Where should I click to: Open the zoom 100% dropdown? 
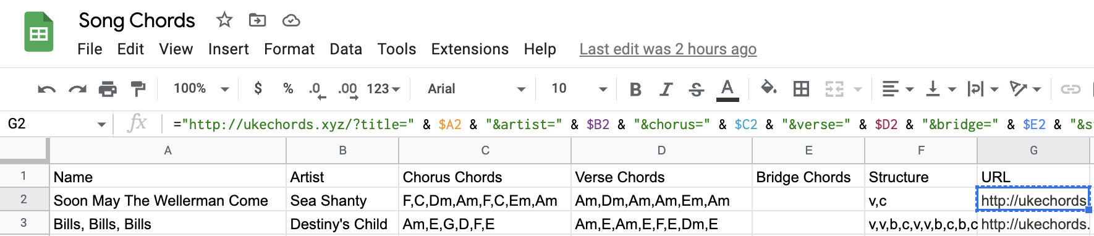pyautogui.click(x=201, y=89)
